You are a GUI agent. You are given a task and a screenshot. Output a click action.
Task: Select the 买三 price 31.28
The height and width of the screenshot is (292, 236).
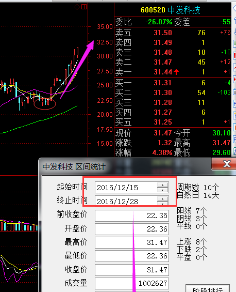162,103
